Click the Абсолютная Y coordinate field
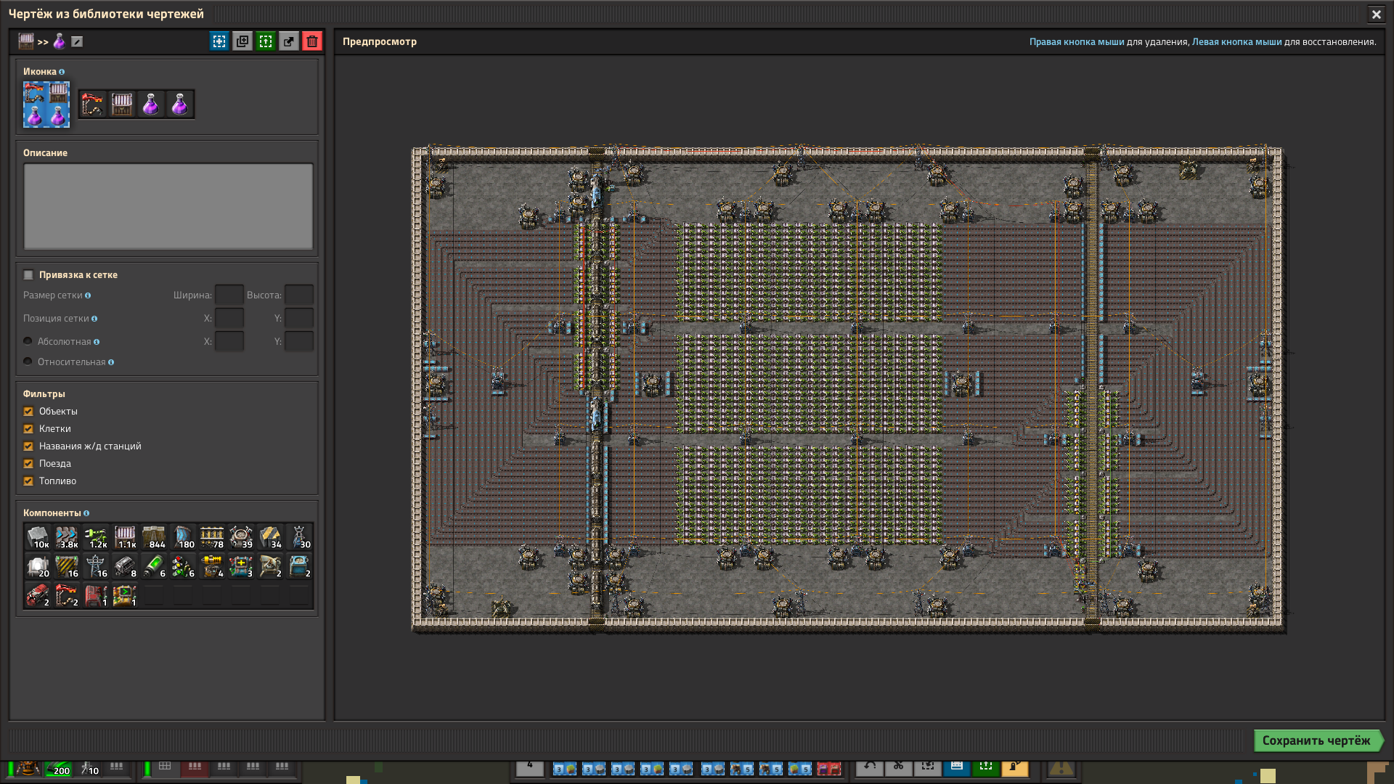1394x784 pixels. pyautogui.click(x=299, y=342)
